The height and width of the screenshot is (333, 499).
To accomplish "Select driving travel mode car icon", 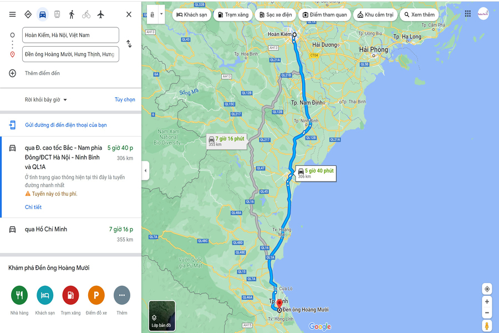I will [x=42, y=14].
